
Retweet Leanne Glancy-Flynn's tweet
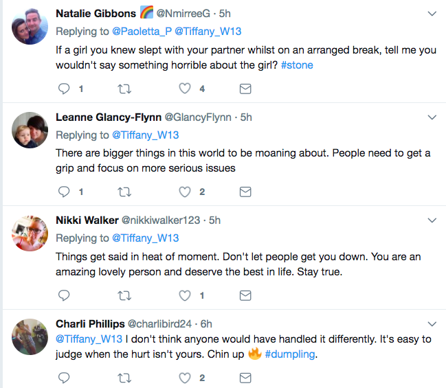point(124,192)
